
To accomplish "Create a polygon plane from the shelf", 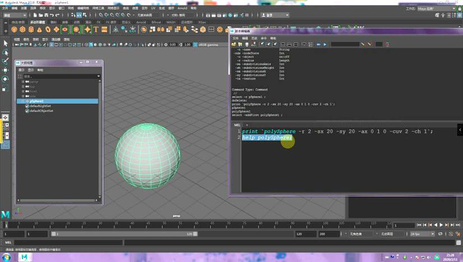I will click(x=57, y=29).
